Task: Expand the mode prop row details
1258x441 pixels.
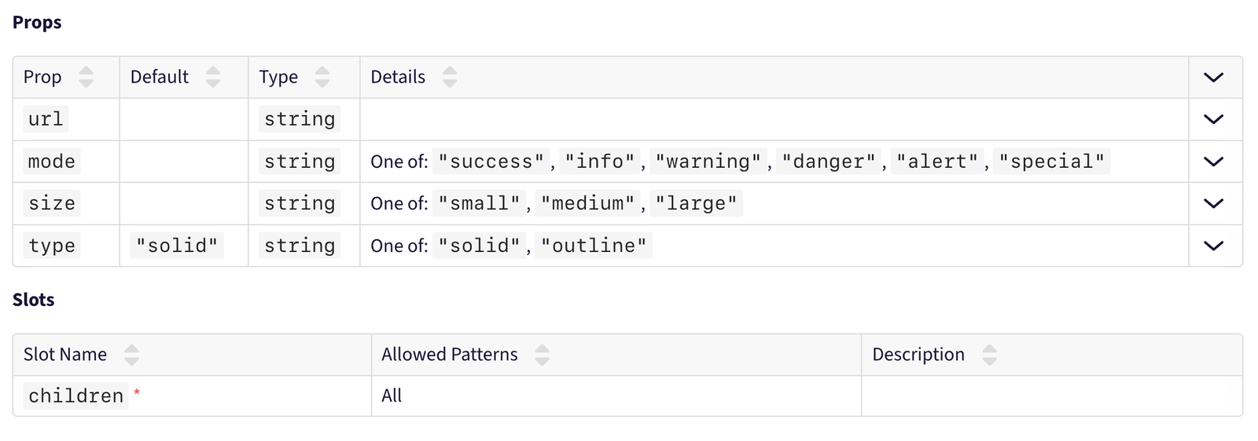Action: 1214,162
